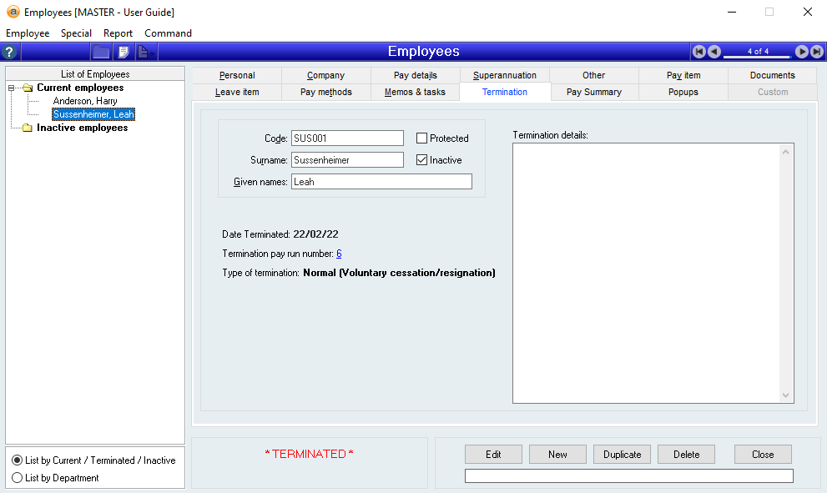Viewport: 827px width, 493px height.
Task: Collapse the Current employees tree node
Action: (x=12, y=88)
